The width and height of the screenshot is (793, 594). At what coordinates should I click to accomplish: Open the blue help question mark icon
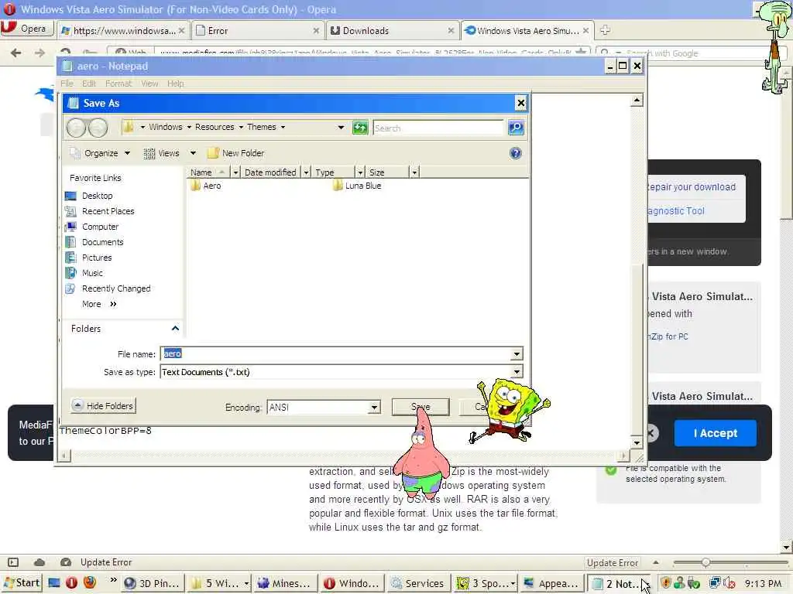(515, 153)
